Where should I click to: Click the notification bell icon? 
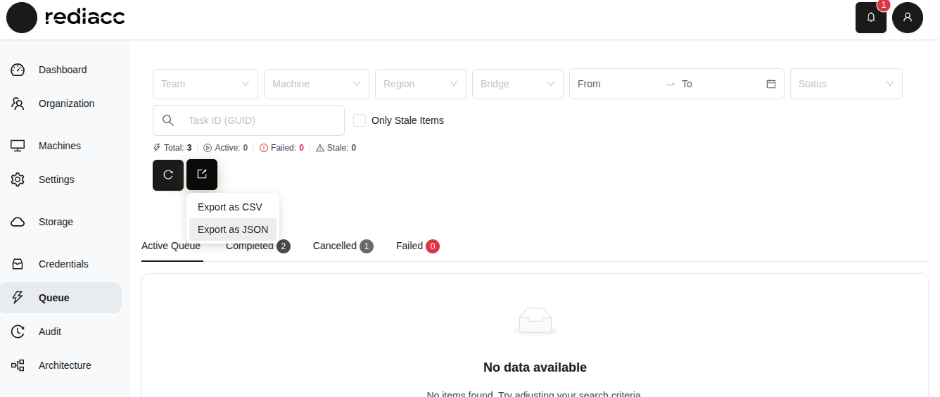pyautogui.click(x=870, y=18)
